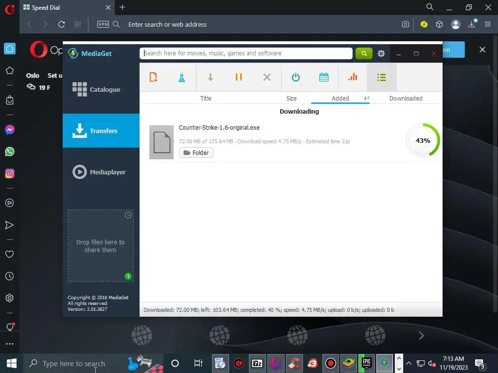Click the Drop files here to share them area
The width and height of the screenshot is (498, 373).
100,246
